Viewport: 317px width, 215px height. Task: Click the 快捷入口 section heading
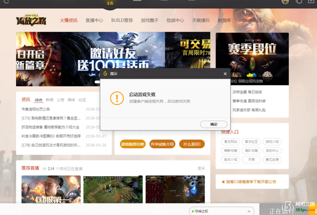click(230, 132)
